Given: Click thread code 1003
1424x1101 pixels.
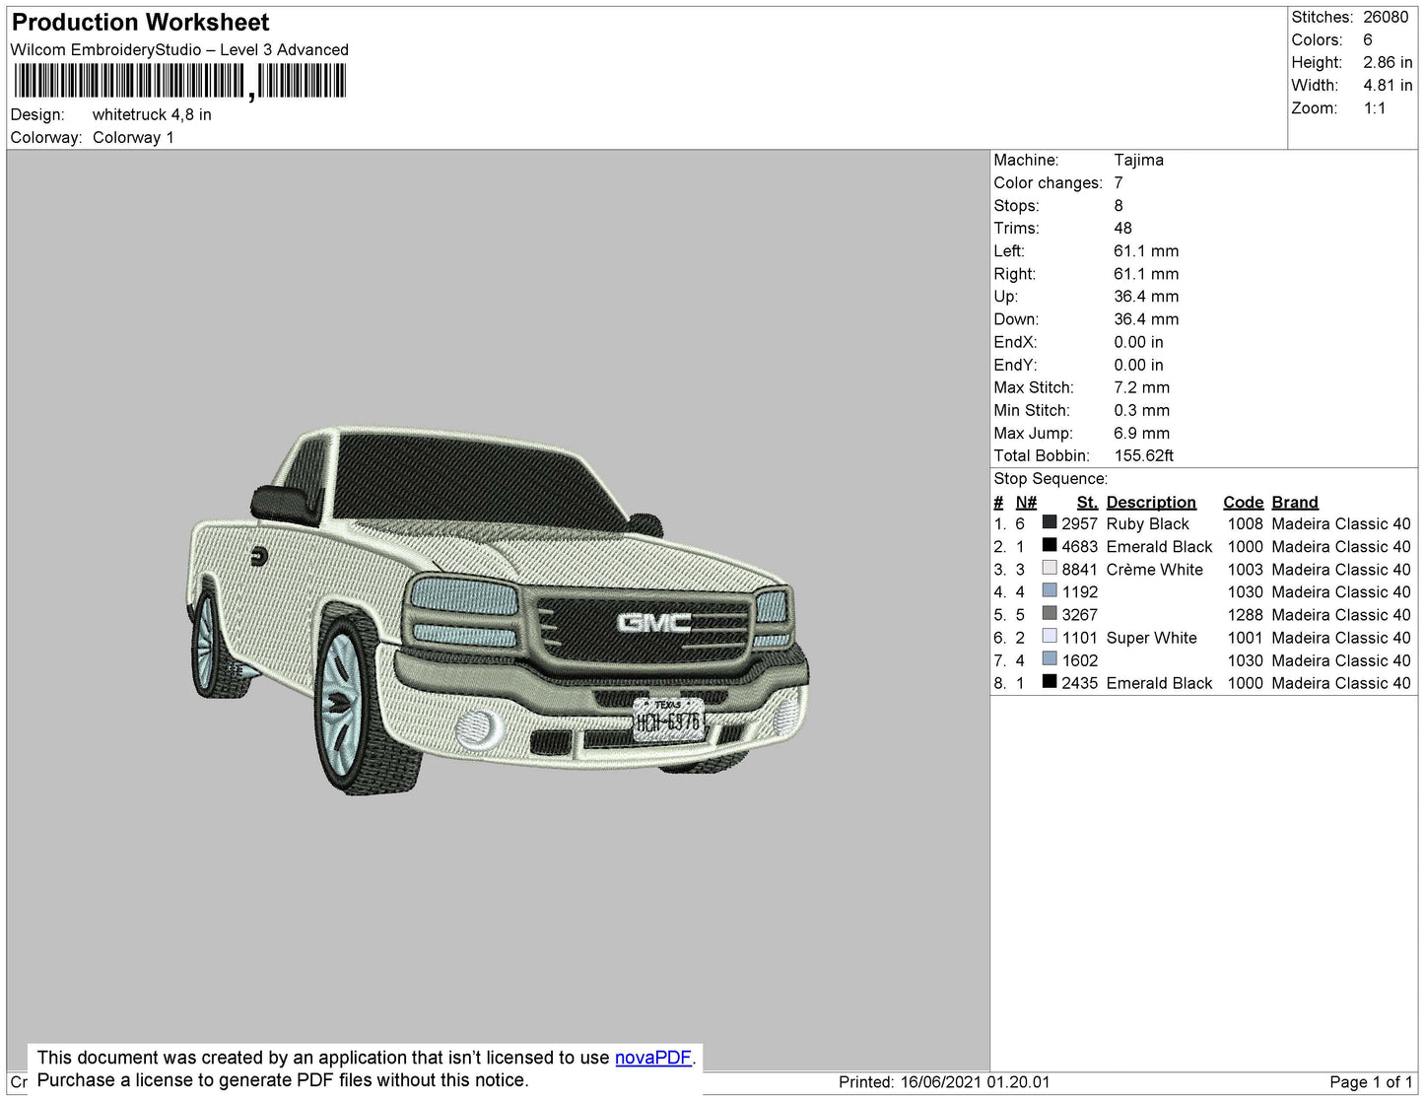Looking at the screenshot, I should [1245, 569].
